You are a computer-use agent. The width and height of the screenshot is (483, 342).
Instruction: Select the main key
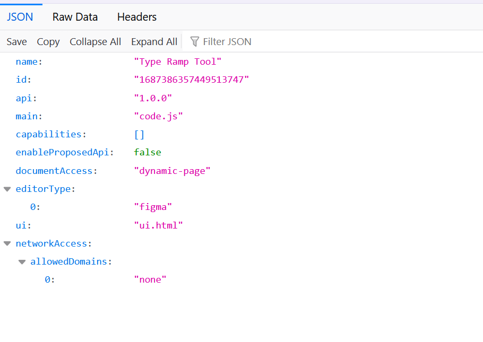(27, 116)
